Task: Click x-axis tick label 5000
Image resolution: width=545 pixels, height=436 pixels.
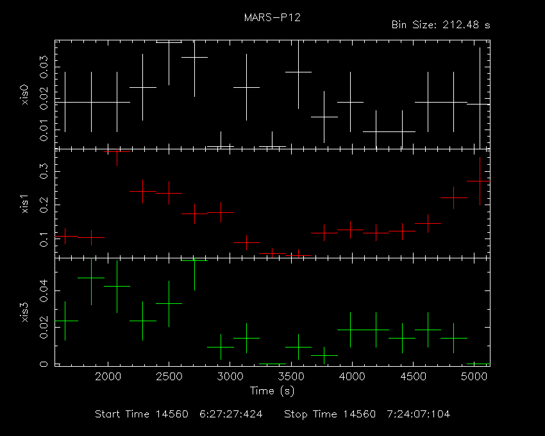Action: click(x=474, y=376)
